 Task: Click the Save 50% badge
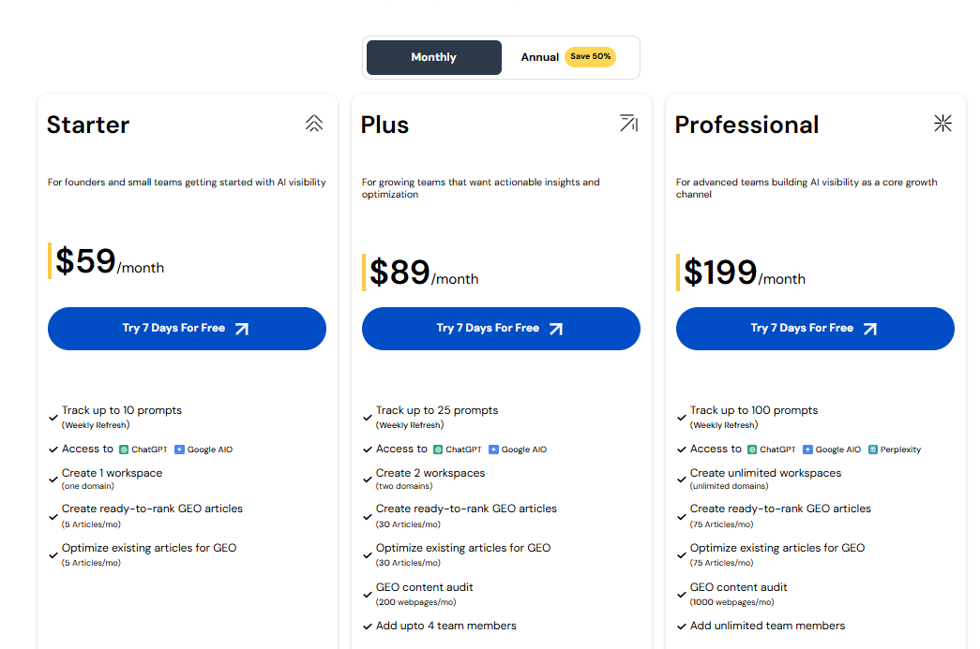(590, 57)
